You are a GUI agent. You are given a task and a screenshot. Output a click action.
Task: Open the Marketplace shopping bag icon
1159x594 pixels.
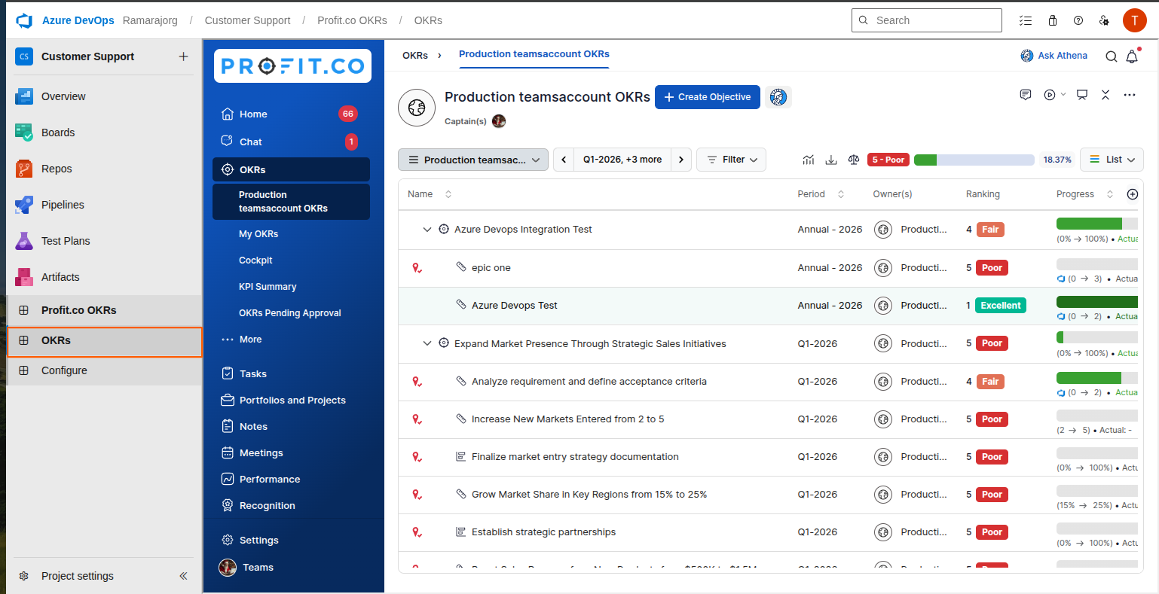1053,20
